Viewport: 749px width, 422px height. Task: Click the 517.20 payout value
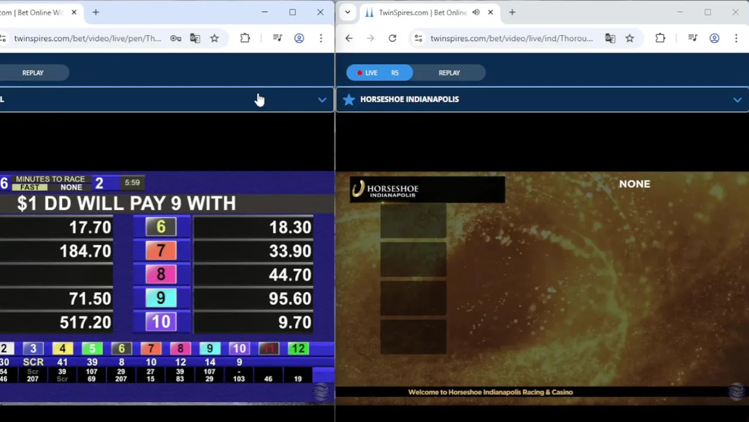pyautogui.click(x=86, y=322)
